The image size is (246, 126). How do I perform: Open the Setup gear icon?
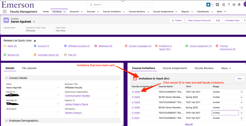click(x=234, y=5)
